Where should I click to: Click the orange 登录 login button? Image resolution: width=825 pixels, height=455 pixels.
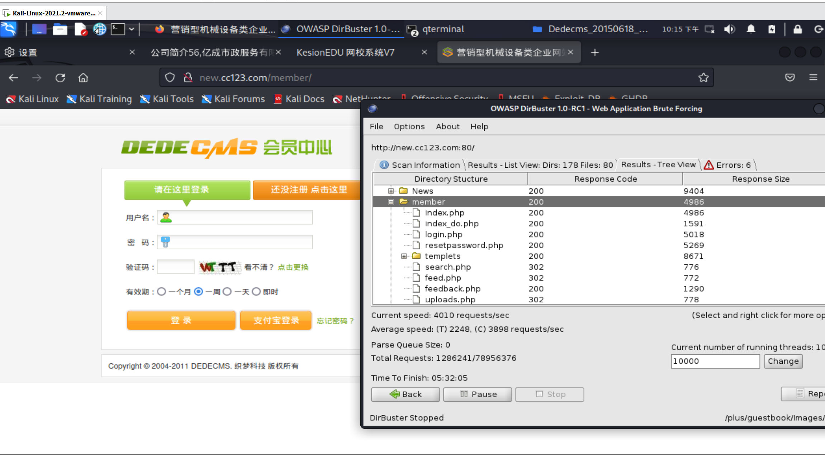tap(181, 320)
